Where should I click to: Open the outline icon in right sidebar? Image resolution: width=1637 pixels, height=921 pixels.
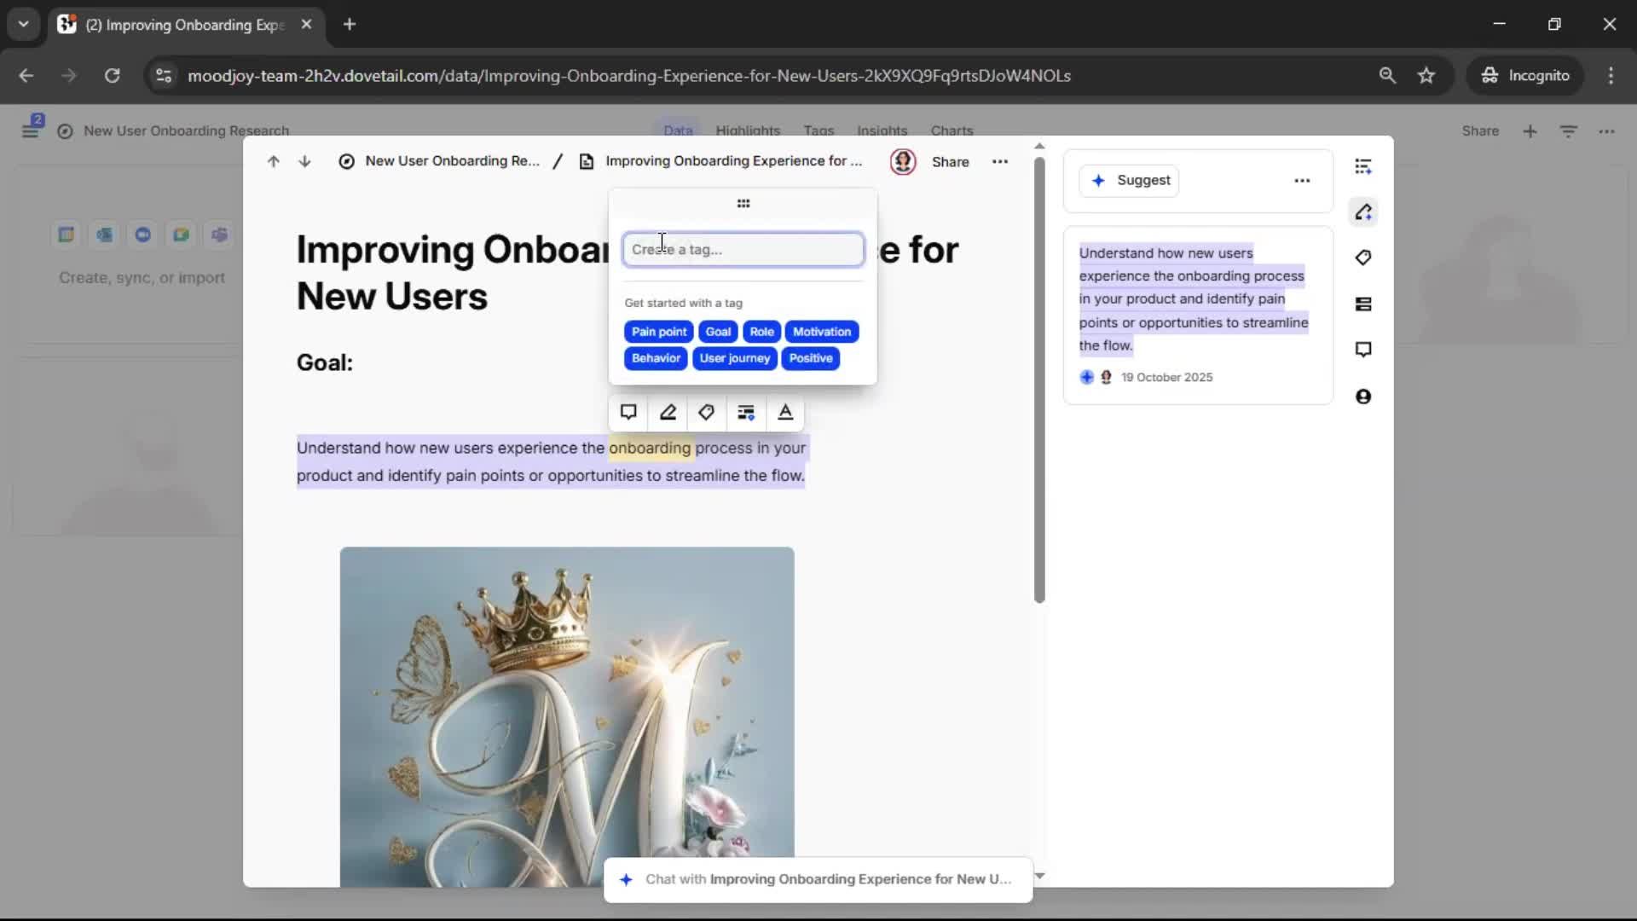click(x=1363, y=166)
